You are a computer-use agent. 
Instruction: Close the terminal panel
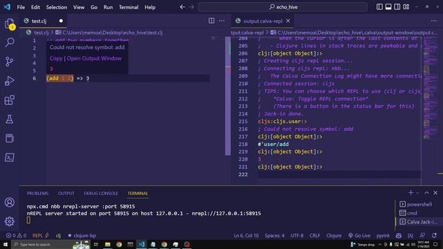[435, 193]
